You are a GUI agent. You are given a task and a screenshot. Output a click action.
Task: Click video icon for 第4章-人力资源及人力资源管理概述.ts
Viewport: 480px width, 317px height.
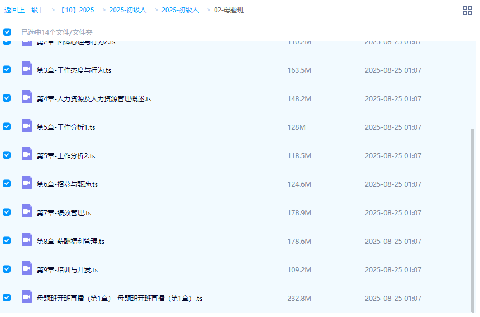pyautogui.click(x=27, y=97)
